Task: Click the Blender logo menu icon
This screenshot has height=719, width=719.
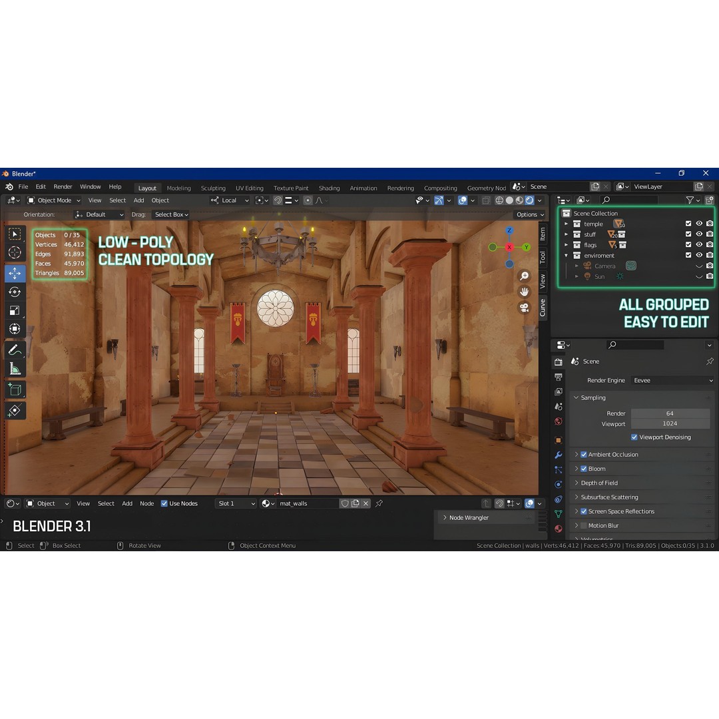Action: point(9,186)
